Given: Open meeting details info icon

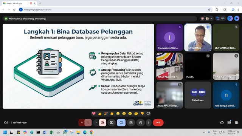Looking at the screenshot, I should point(222,122).
